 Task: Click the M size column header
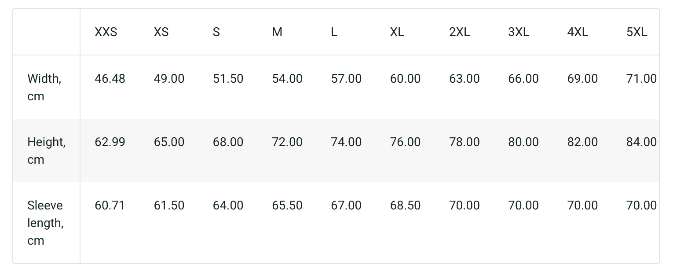click(x=277, y=32)
